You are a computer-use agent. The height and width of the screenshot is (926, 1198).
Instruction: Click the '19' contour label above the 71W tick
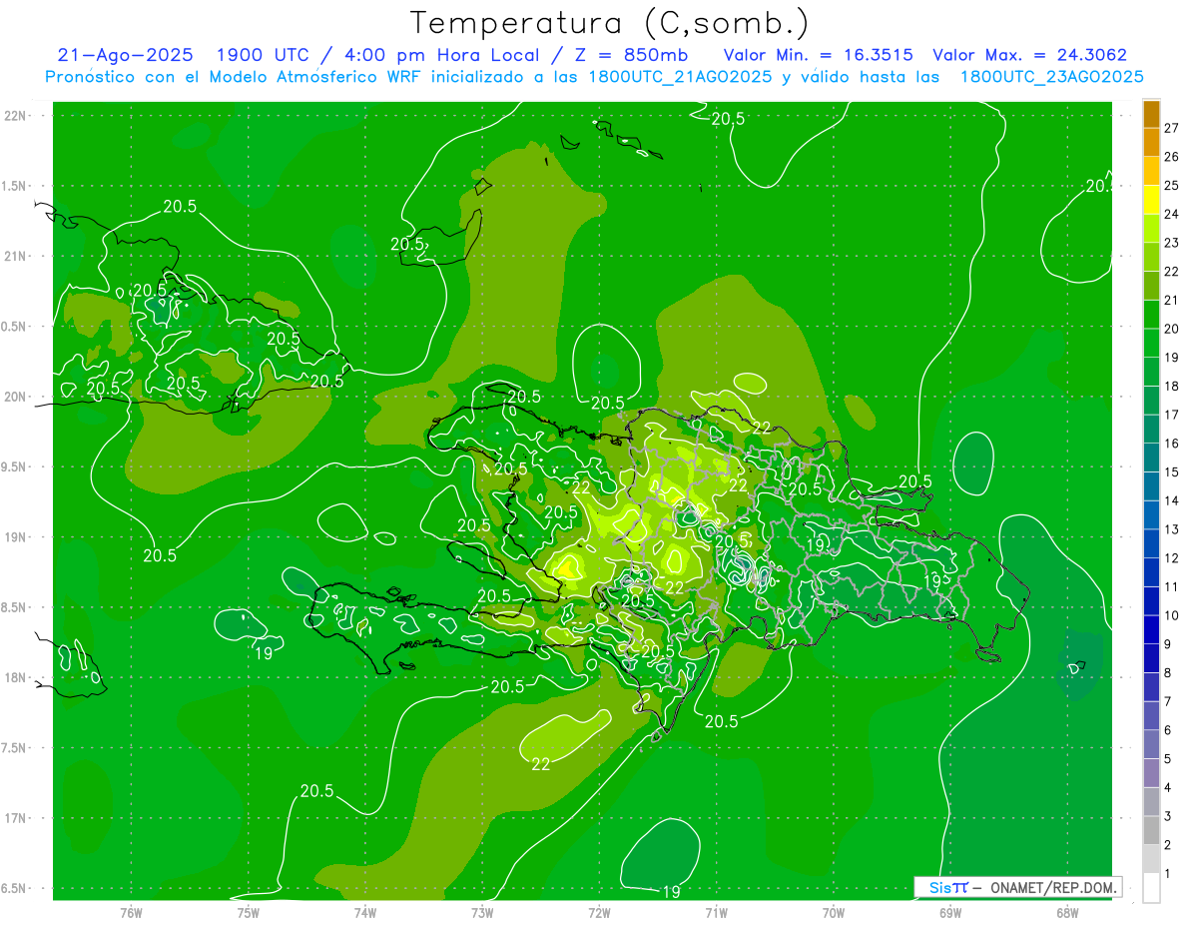tap(672, 891)
